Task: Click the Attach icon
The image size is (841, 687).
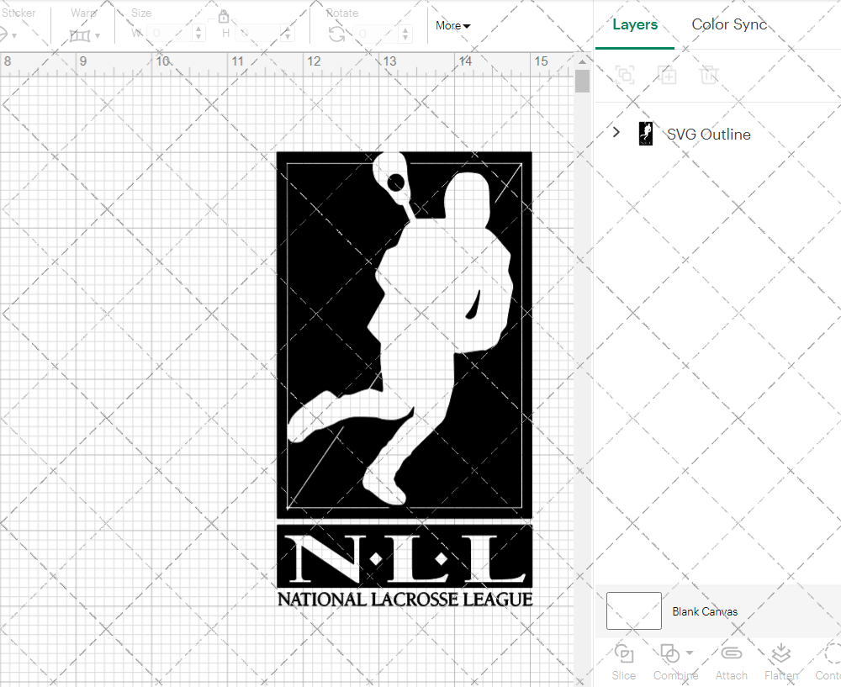Action: (x=731, y=662)
